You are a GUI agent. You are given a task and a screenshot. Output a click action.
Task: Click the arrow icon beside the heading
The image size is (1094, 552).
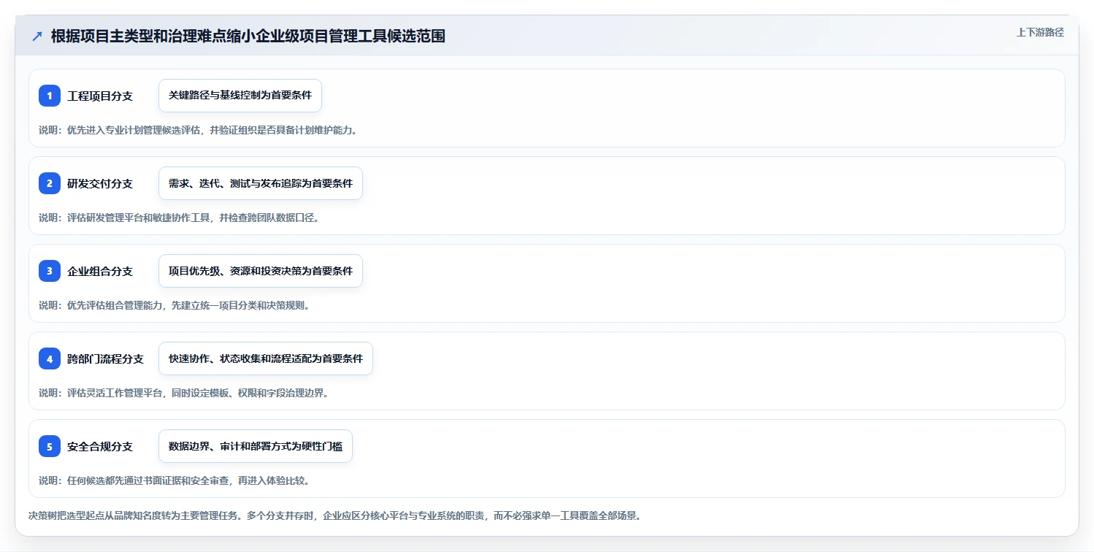37,37
